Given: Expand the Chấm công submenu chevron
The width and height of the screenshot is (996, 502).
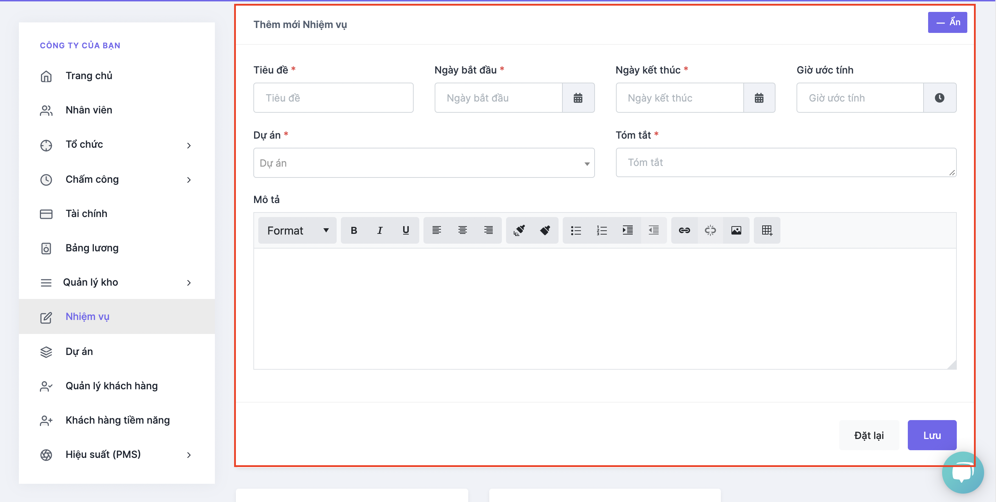Looking at the screenshot, I should coord(189,180).
